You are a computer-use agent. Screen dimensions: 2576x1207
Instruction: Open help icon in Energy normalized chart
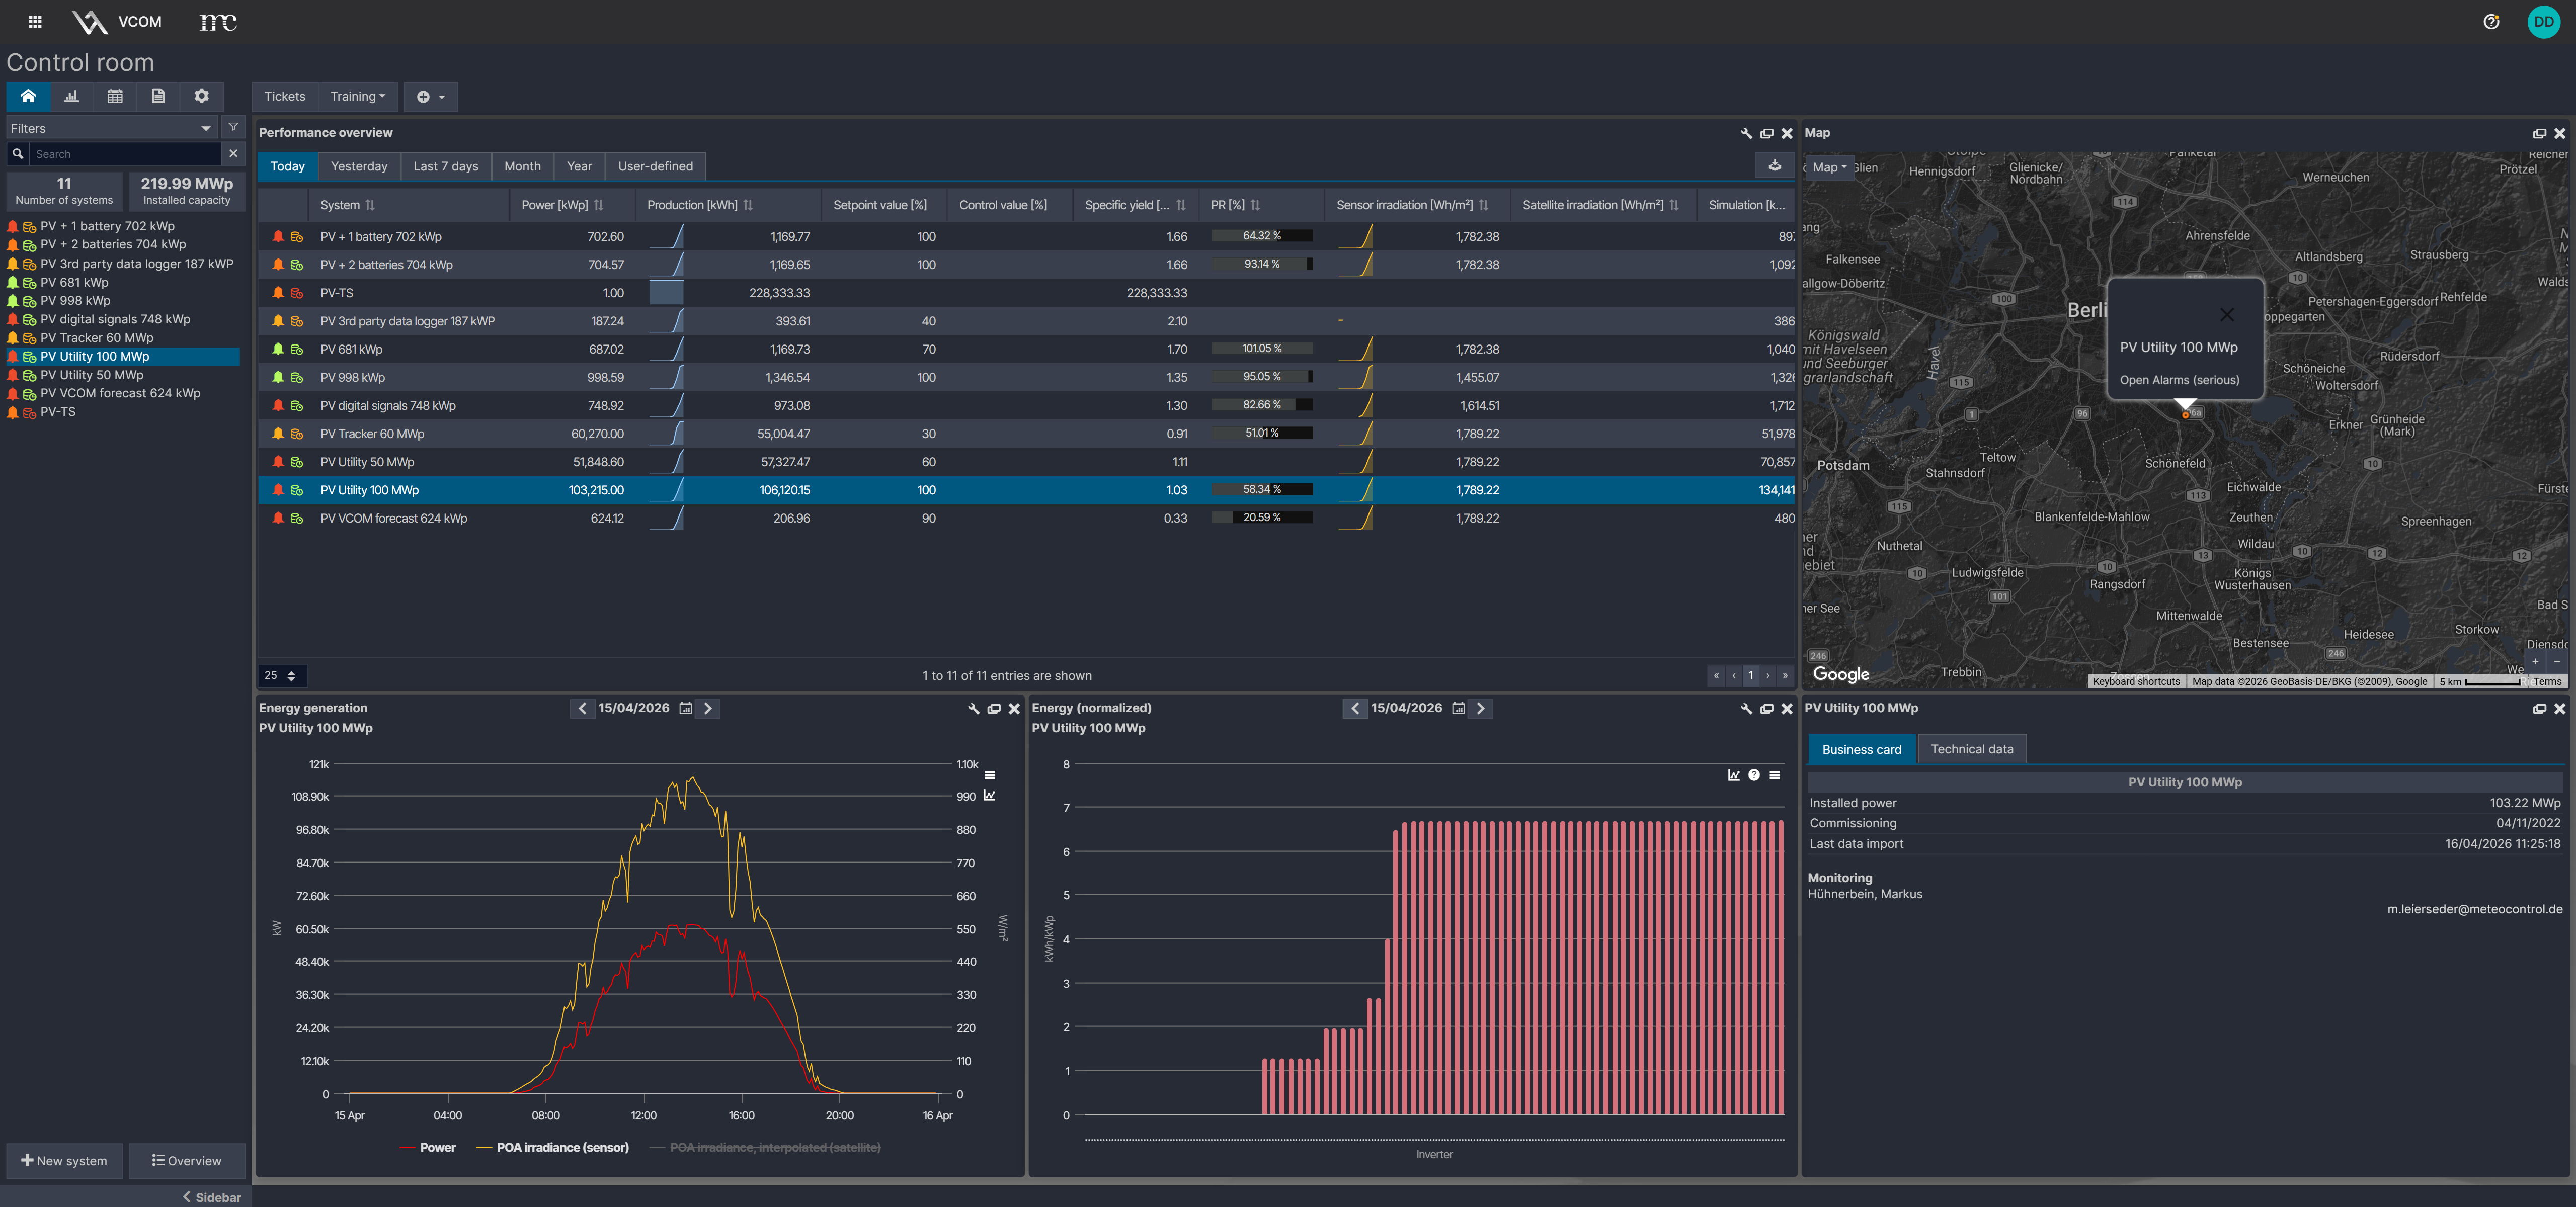[1754, 775]
